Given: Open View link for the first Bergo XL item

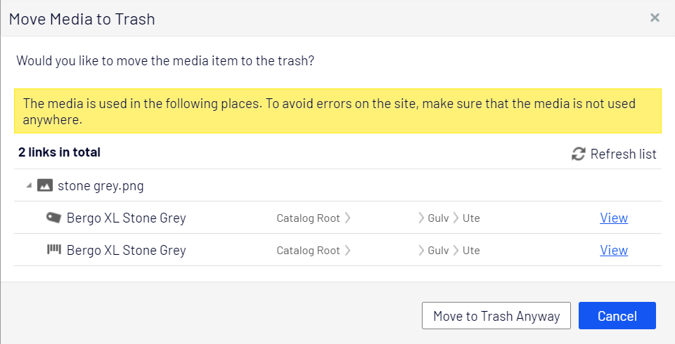Looking at the screenshot, I should [614, 218].
